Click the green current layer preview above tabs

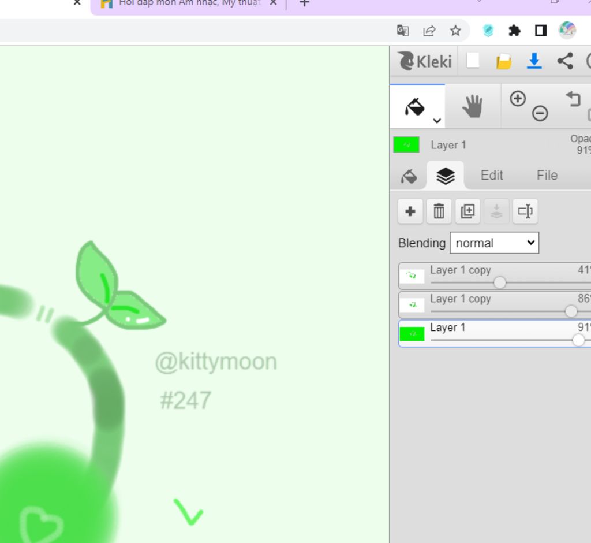pyautogui.click(x=406, y=144)
